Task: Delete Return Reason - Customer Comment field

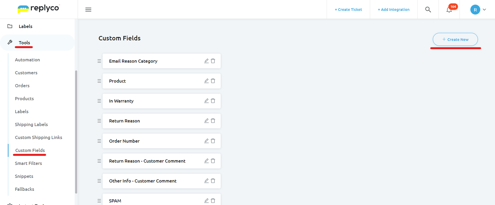Action: (213, 161)
